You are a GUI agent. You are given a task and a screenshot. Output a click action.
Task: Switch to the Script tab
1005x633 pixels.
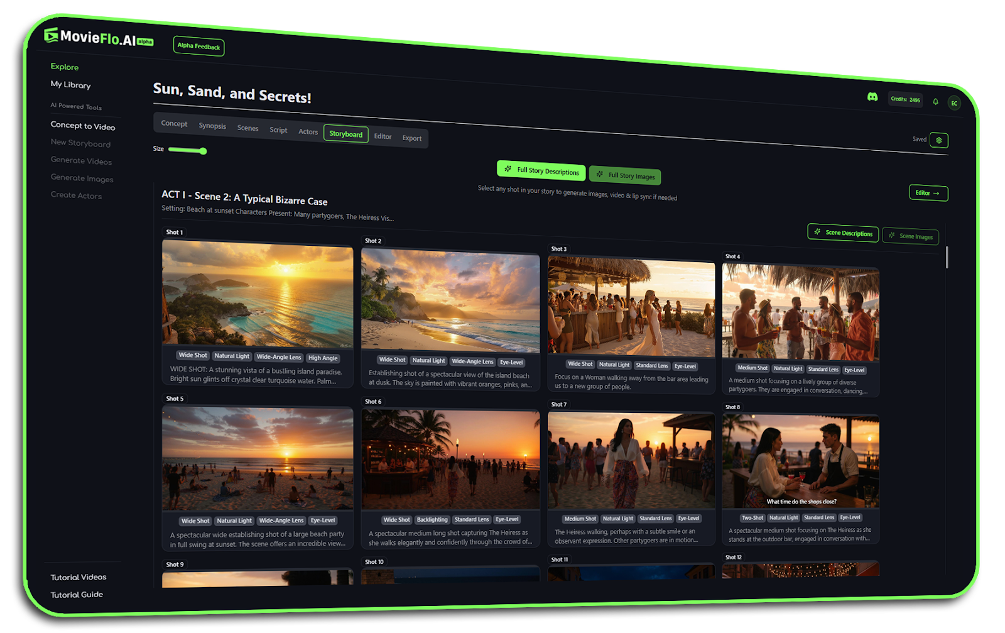point(278,130)
